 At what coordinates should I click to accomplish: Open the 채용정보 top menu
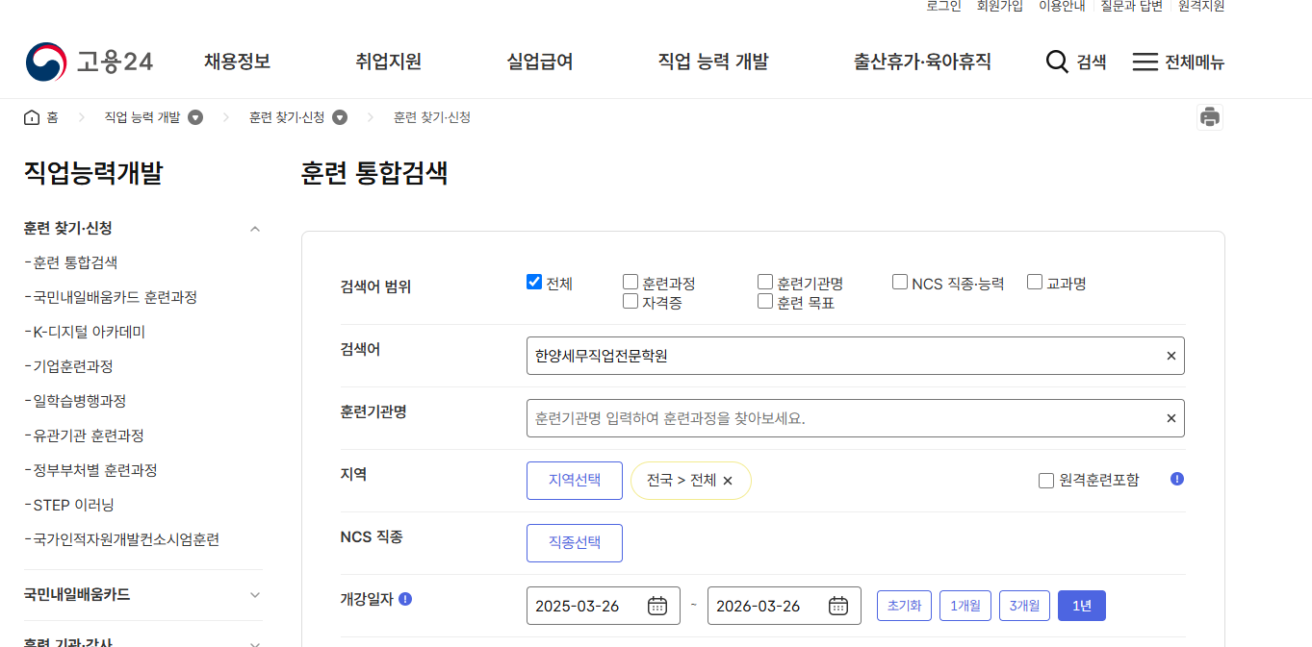point(237,62)
